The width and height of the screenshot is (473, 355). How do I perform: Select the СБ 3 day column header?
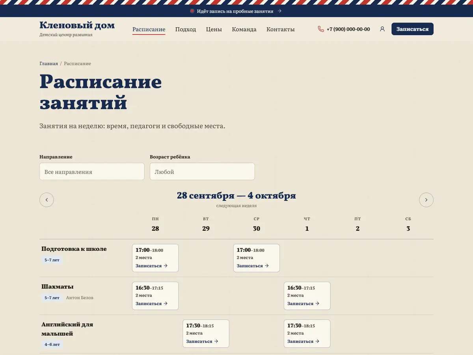point(408,224)
